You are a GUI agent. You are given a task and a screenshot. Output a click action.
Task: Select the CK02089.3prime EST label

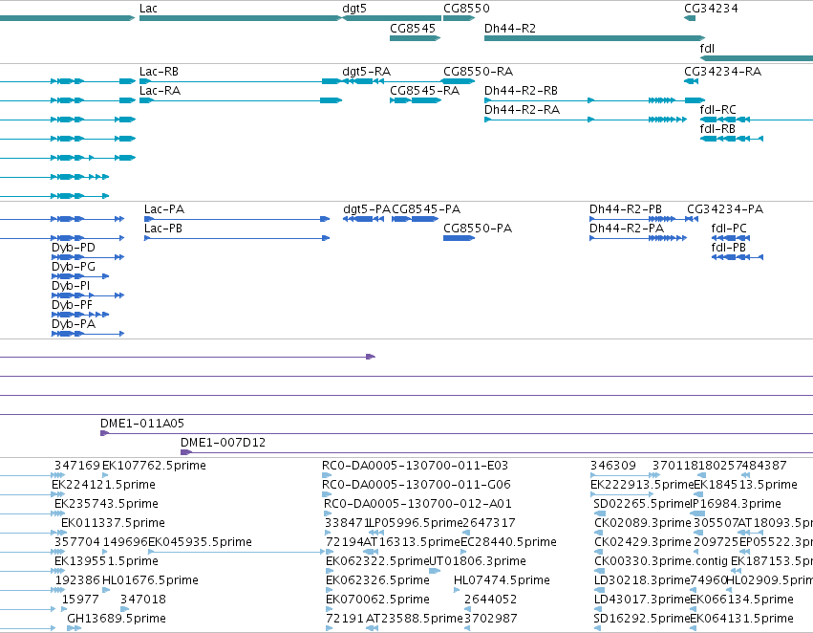pos(643,523)
